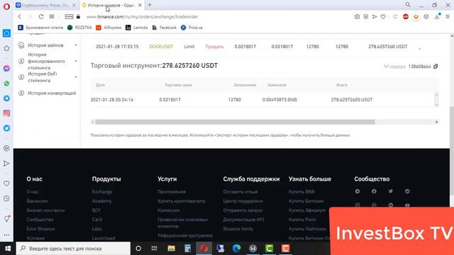Open Academy link in footer

[101, 201]
